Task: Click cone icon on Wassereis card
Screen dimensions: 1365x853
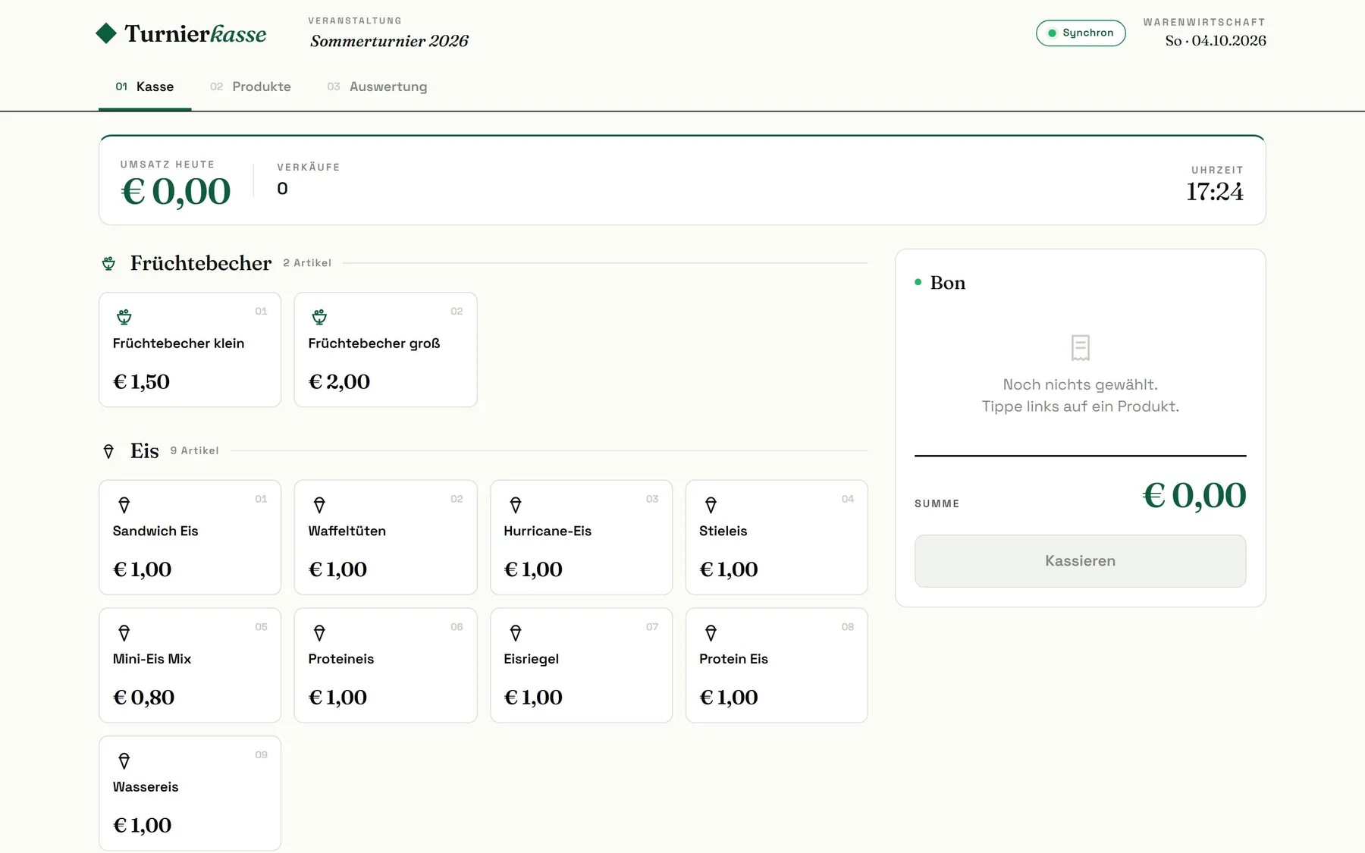Action: (x=124, y=760)
